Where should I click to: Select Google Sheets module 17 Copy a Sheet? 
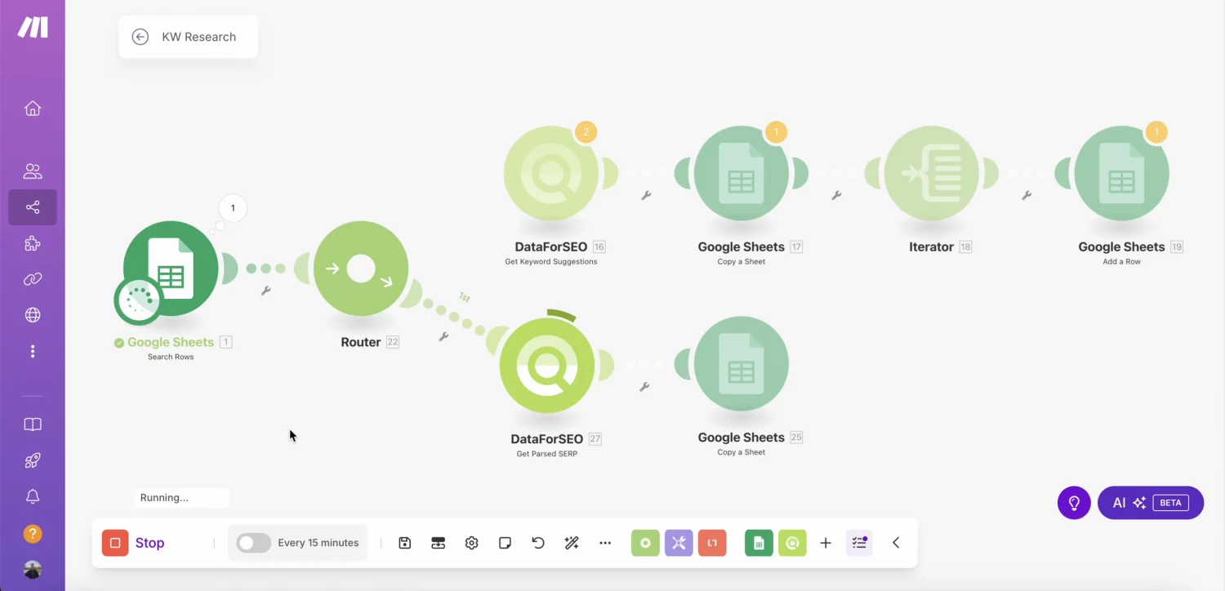click(742, 173)
